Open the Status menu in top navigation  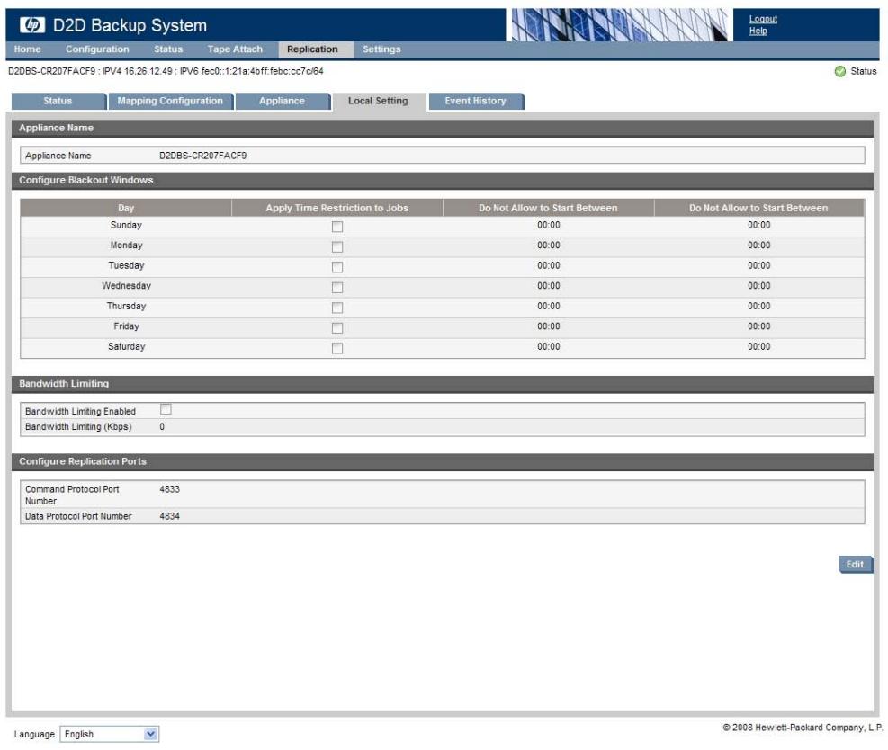click(168, 49)
